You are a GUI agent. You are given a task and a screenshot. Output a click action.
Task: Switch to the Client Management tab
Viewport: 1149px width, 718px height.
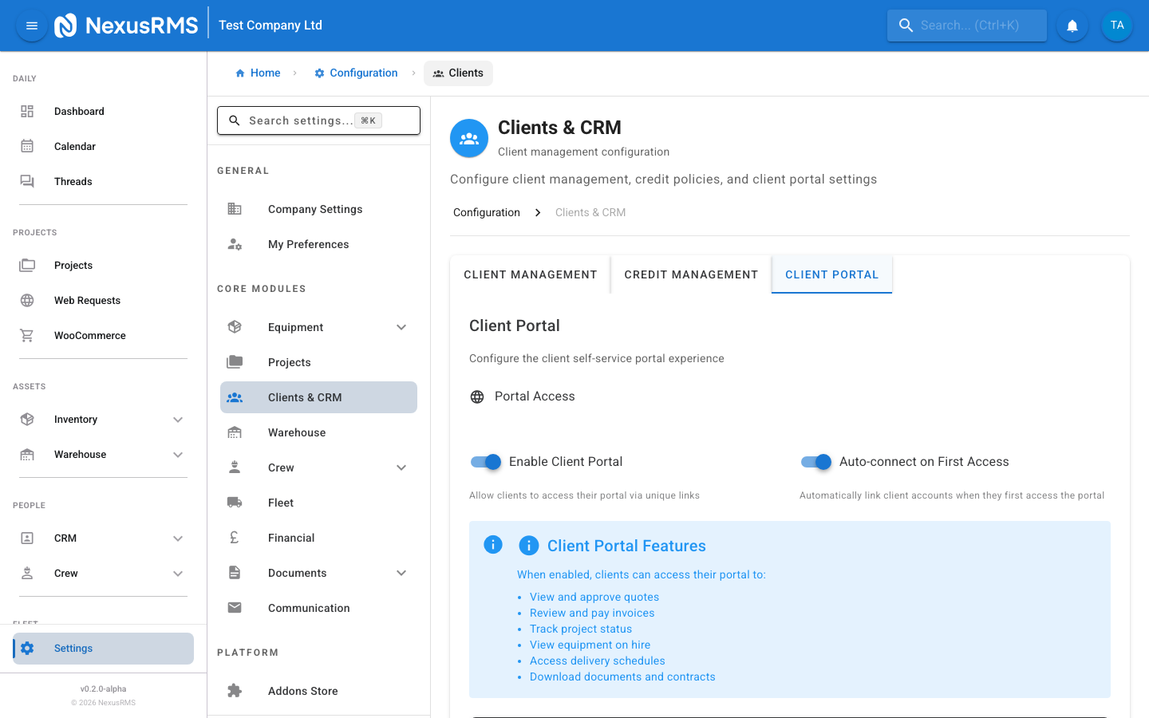pos(530,274)
